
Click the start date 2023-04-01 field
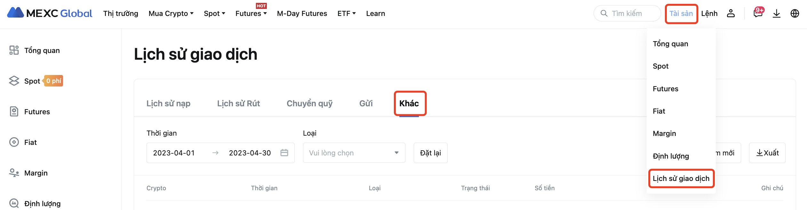click(174, 153)
